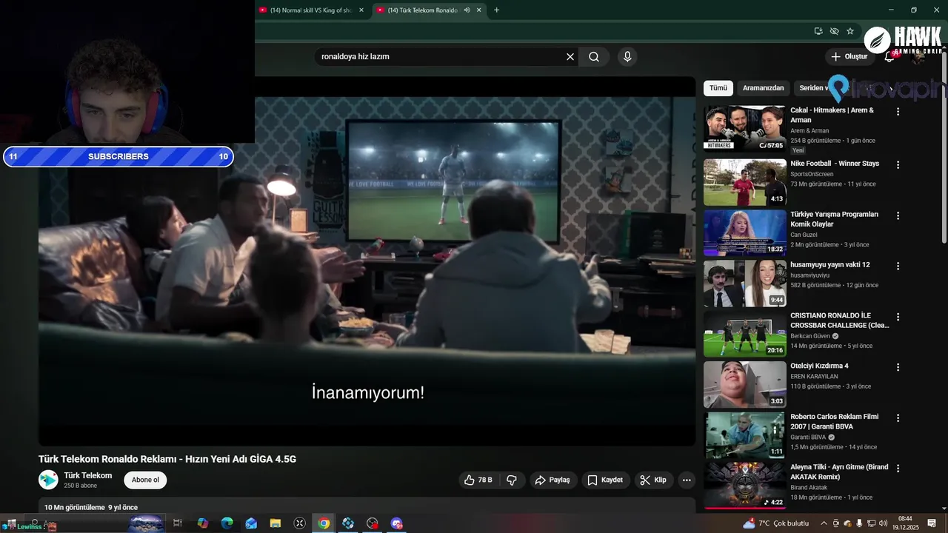Subscribe with Abone ol button
The width and height of the screenshot is (948, 533).
pos(145,480)
